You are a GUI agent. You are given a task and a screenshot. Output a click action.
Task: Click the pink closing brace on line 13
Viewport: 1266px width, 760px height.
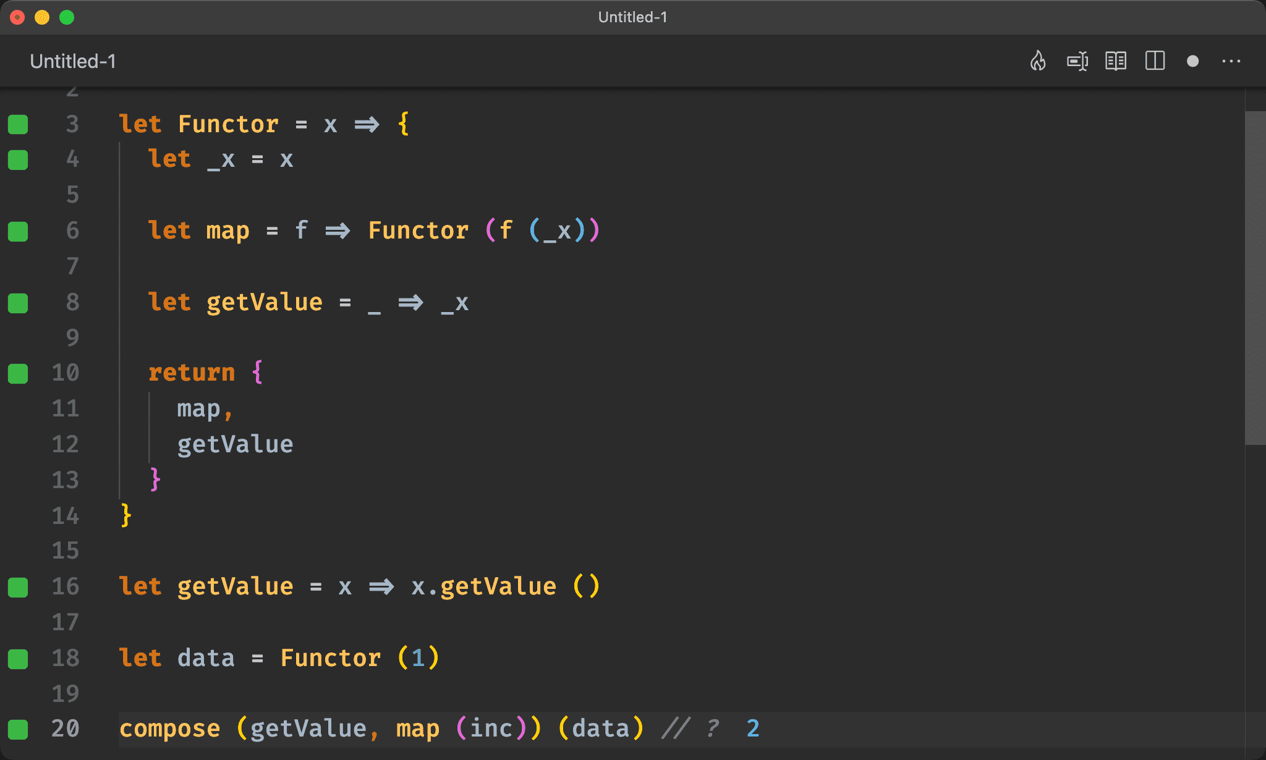click(155, 479)
